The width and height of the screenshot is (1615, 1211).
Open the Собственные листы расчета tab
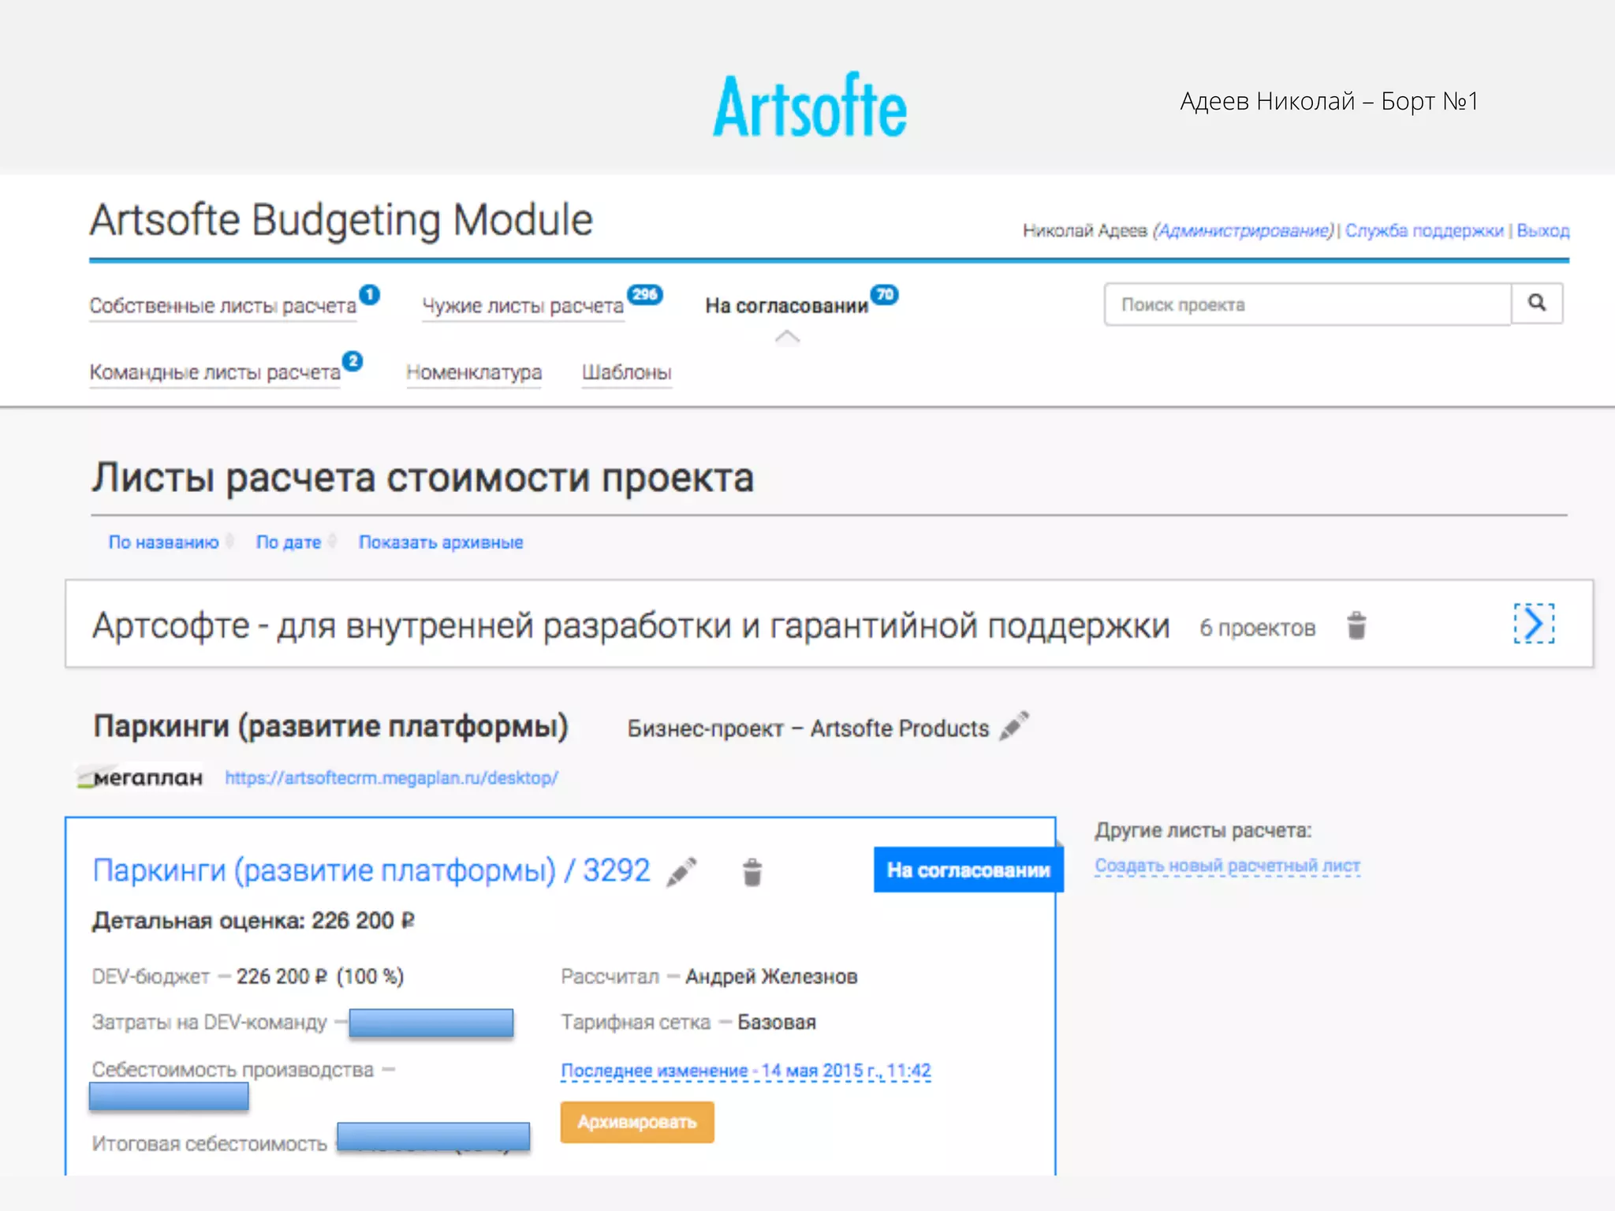pos(222,306)
